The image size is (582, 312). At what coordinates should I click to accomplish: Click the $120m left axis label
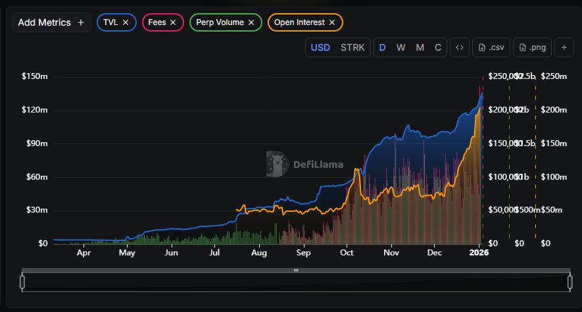(x=35, y=110)
